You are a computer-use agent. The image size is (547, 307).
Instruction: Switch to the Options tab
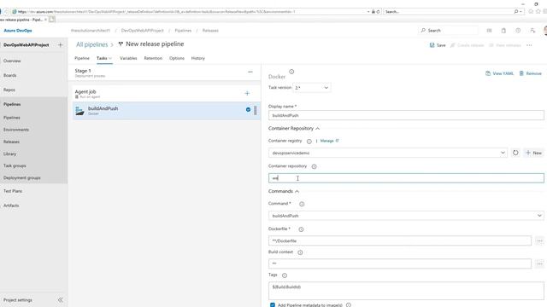tap(177, 59)
